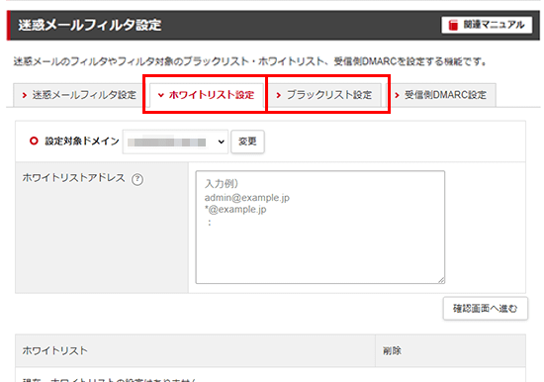Click the ホワイトリストアドレス help question icon

point(137,179)
